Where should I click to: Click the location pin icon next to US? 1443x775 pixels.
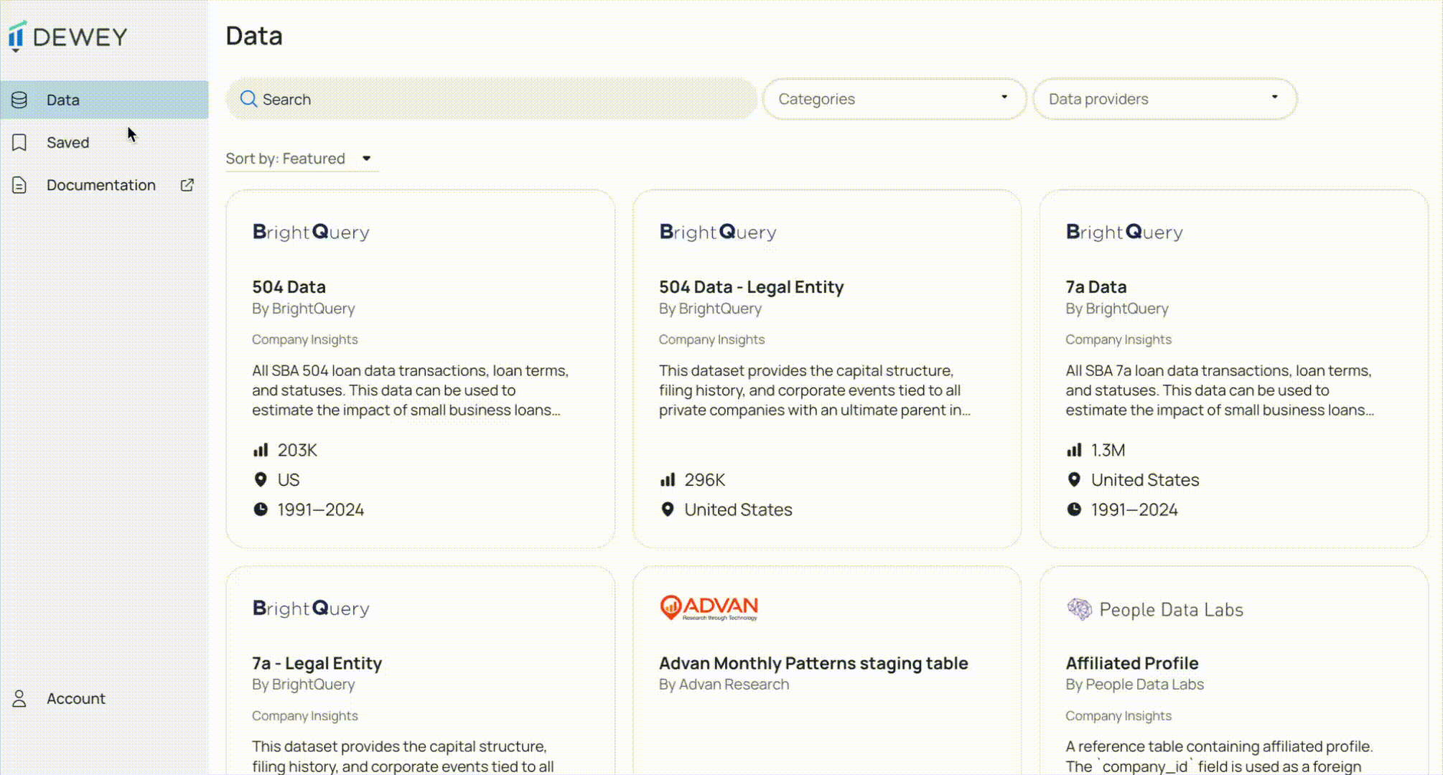[x=261, y=479]
